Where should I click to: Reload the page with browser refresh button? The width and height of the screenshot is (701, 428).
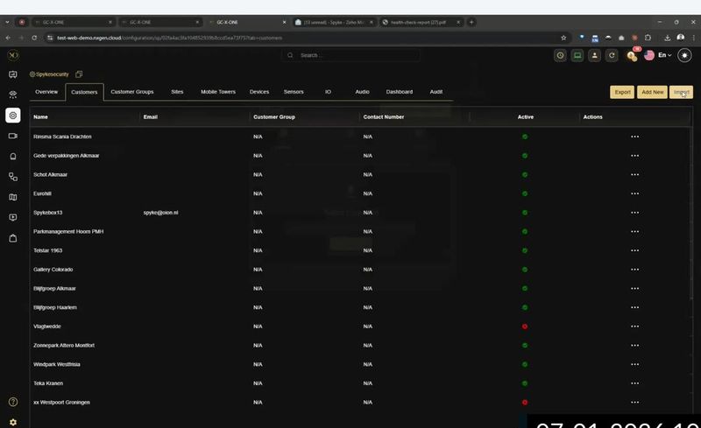click(x=34, y=38)
